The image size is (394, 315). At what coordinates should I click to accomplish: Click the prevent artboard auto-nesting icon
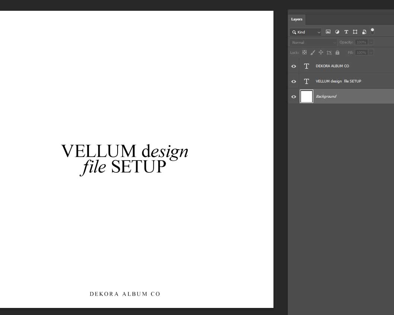click(329, 52)
